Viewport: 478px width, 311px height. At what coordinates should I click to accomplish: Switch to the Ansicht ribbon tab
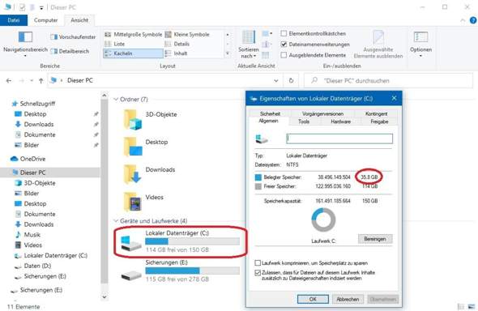point(79,20)
